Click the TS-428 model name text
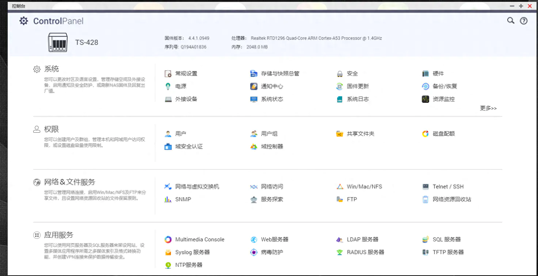Viewport: 538px width, 276px height. [x=87, y=42]
